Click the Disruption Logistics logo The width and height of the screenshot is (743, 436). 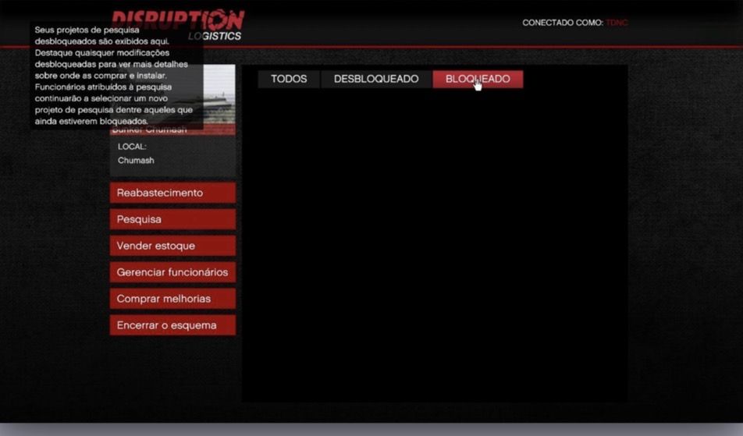(x=178, y=25)
